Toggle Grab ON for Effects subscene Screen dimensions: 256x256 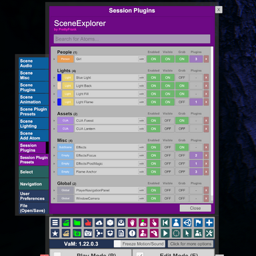coord(182,147)
